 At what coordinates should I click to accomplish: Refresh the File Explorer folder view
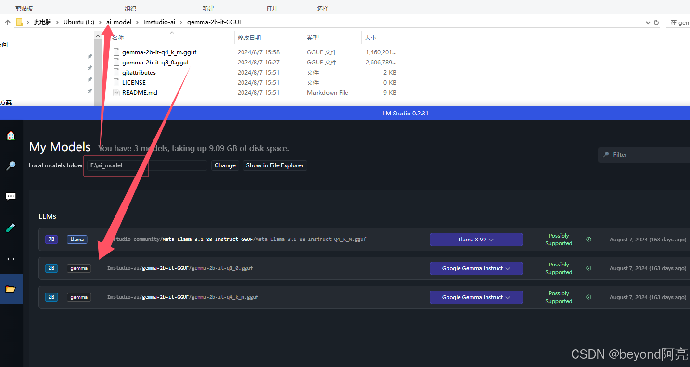[656, 22]
